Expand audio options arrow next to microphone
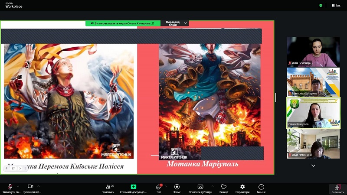 [x=18, y=186]
